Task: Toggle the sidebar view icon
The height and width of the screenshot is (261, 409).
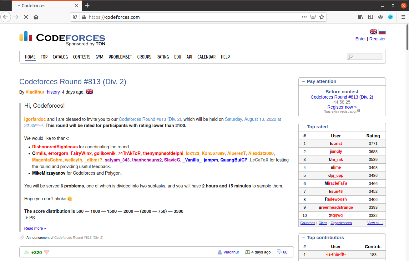Action: 371,17
